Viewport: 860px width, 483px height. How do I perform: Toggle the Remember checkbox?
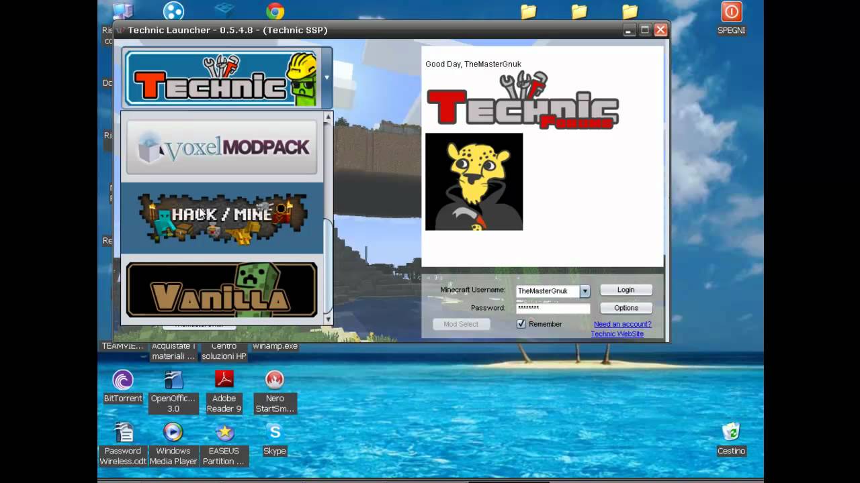pyautogui.click(x=521, y=324)
